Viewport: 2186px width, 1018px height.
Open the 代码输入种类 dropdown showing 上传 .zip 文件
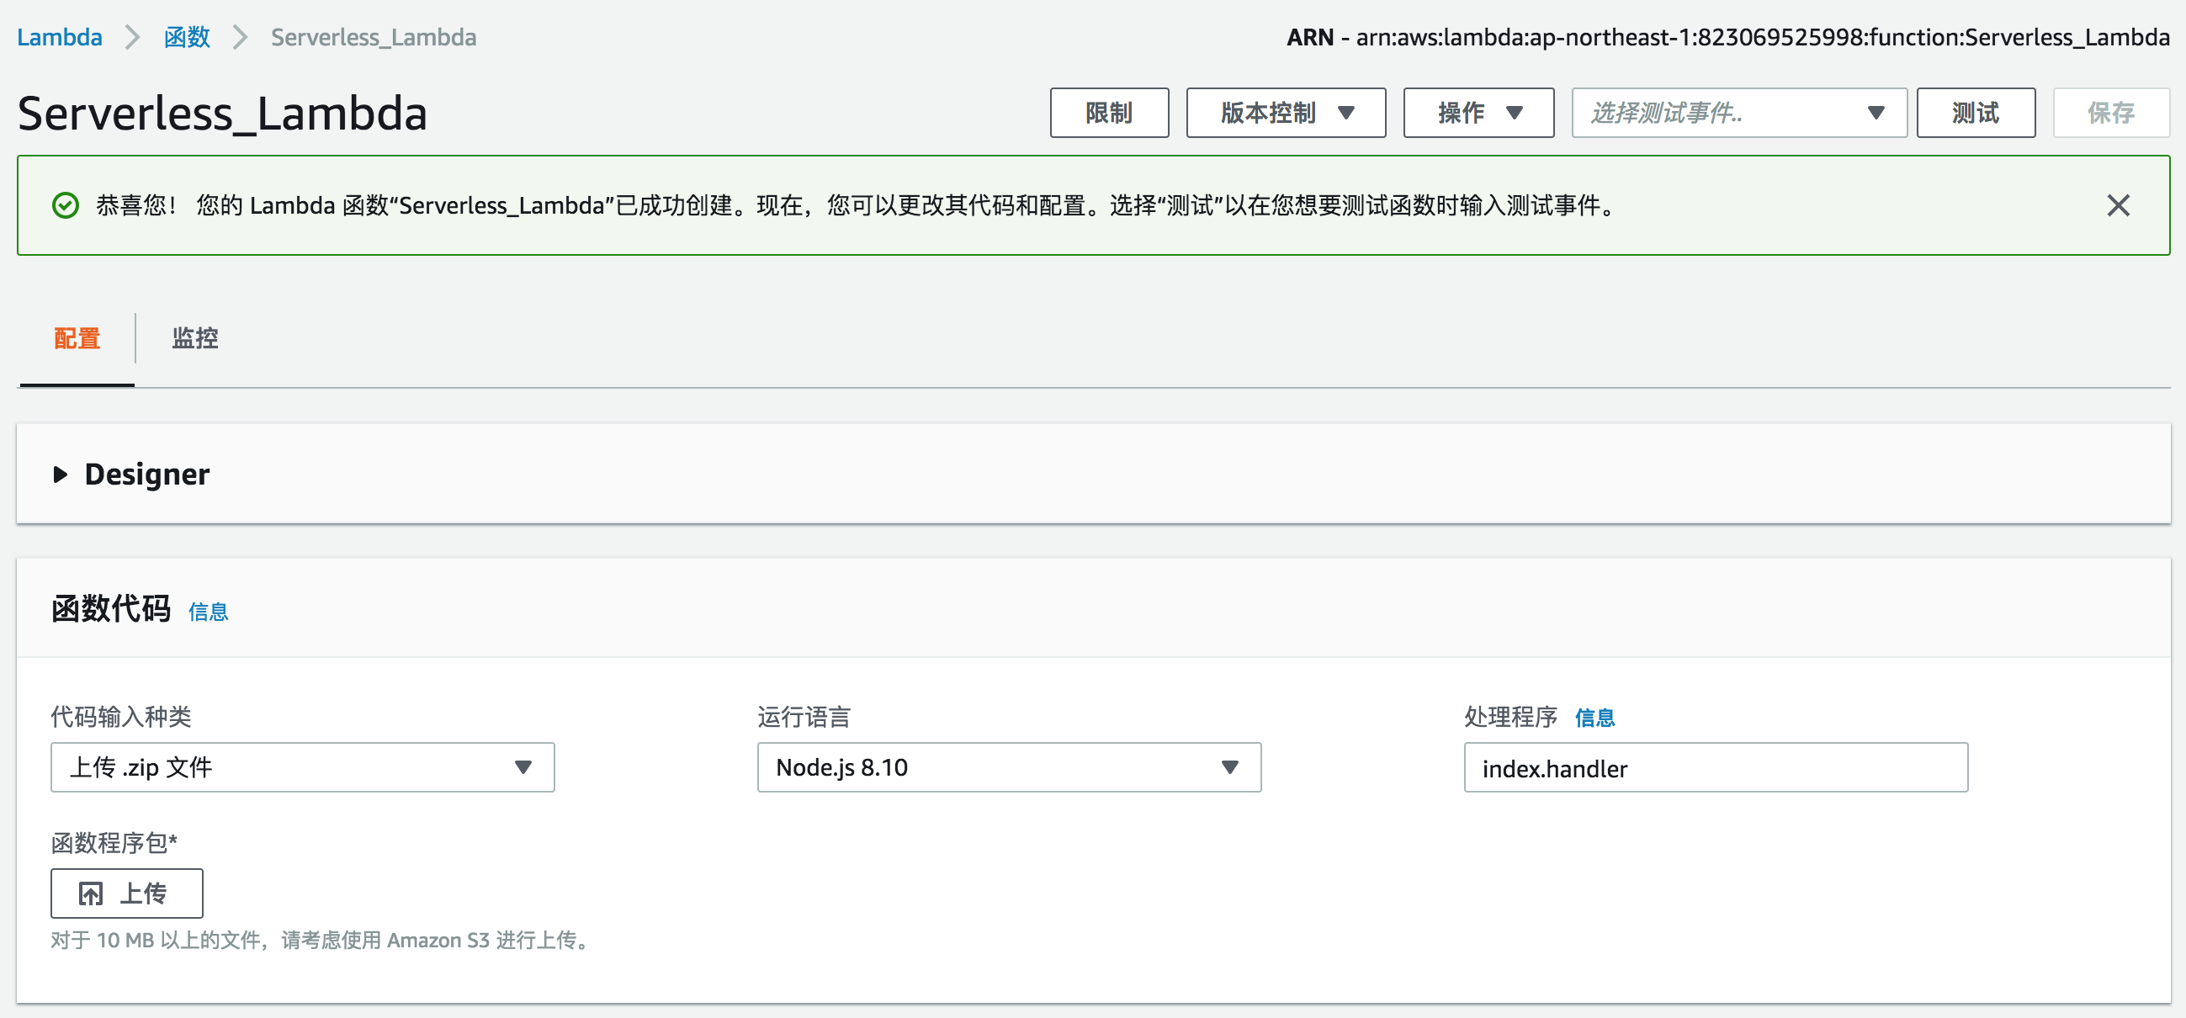(x=302, y=768)
